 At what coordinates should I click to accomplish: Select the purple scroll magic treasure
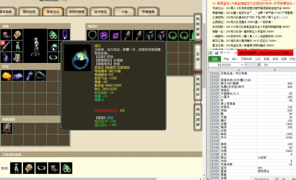[x=18, y=75]
